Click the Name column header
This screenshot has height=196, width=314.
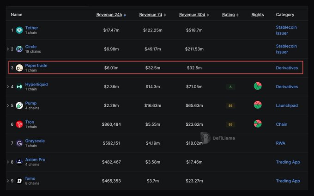(17, 15)
